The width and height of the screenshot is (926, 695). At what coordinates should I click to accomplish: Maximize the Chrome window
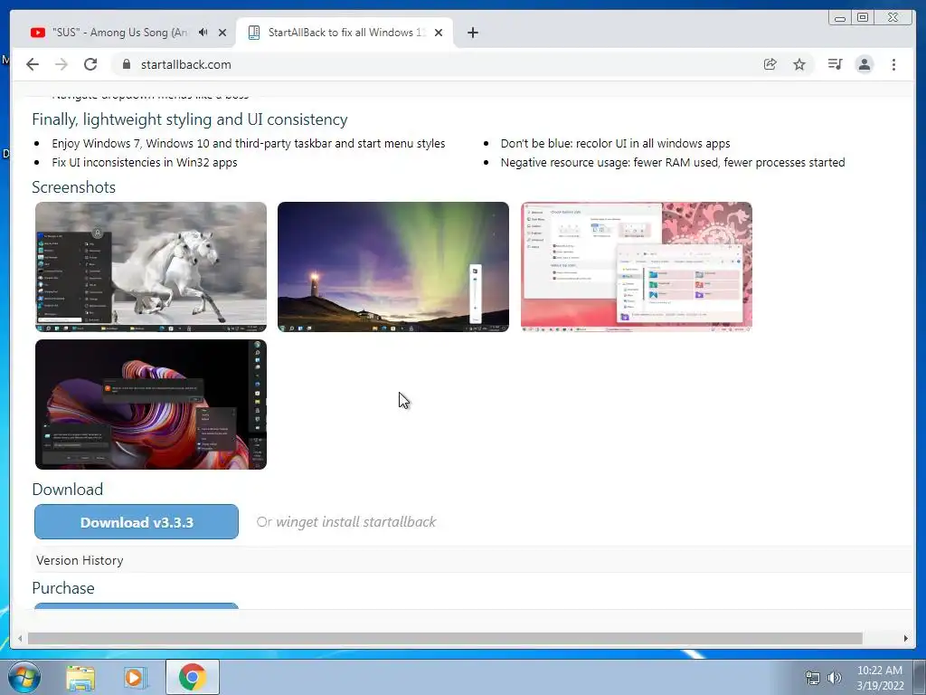tap(863, 17)
